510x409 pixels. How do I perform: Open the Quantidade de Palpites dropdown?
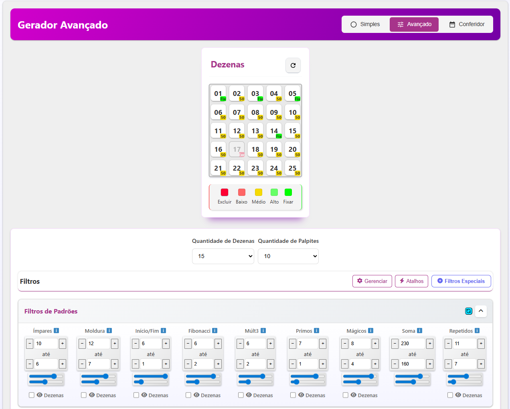point(288,256)
